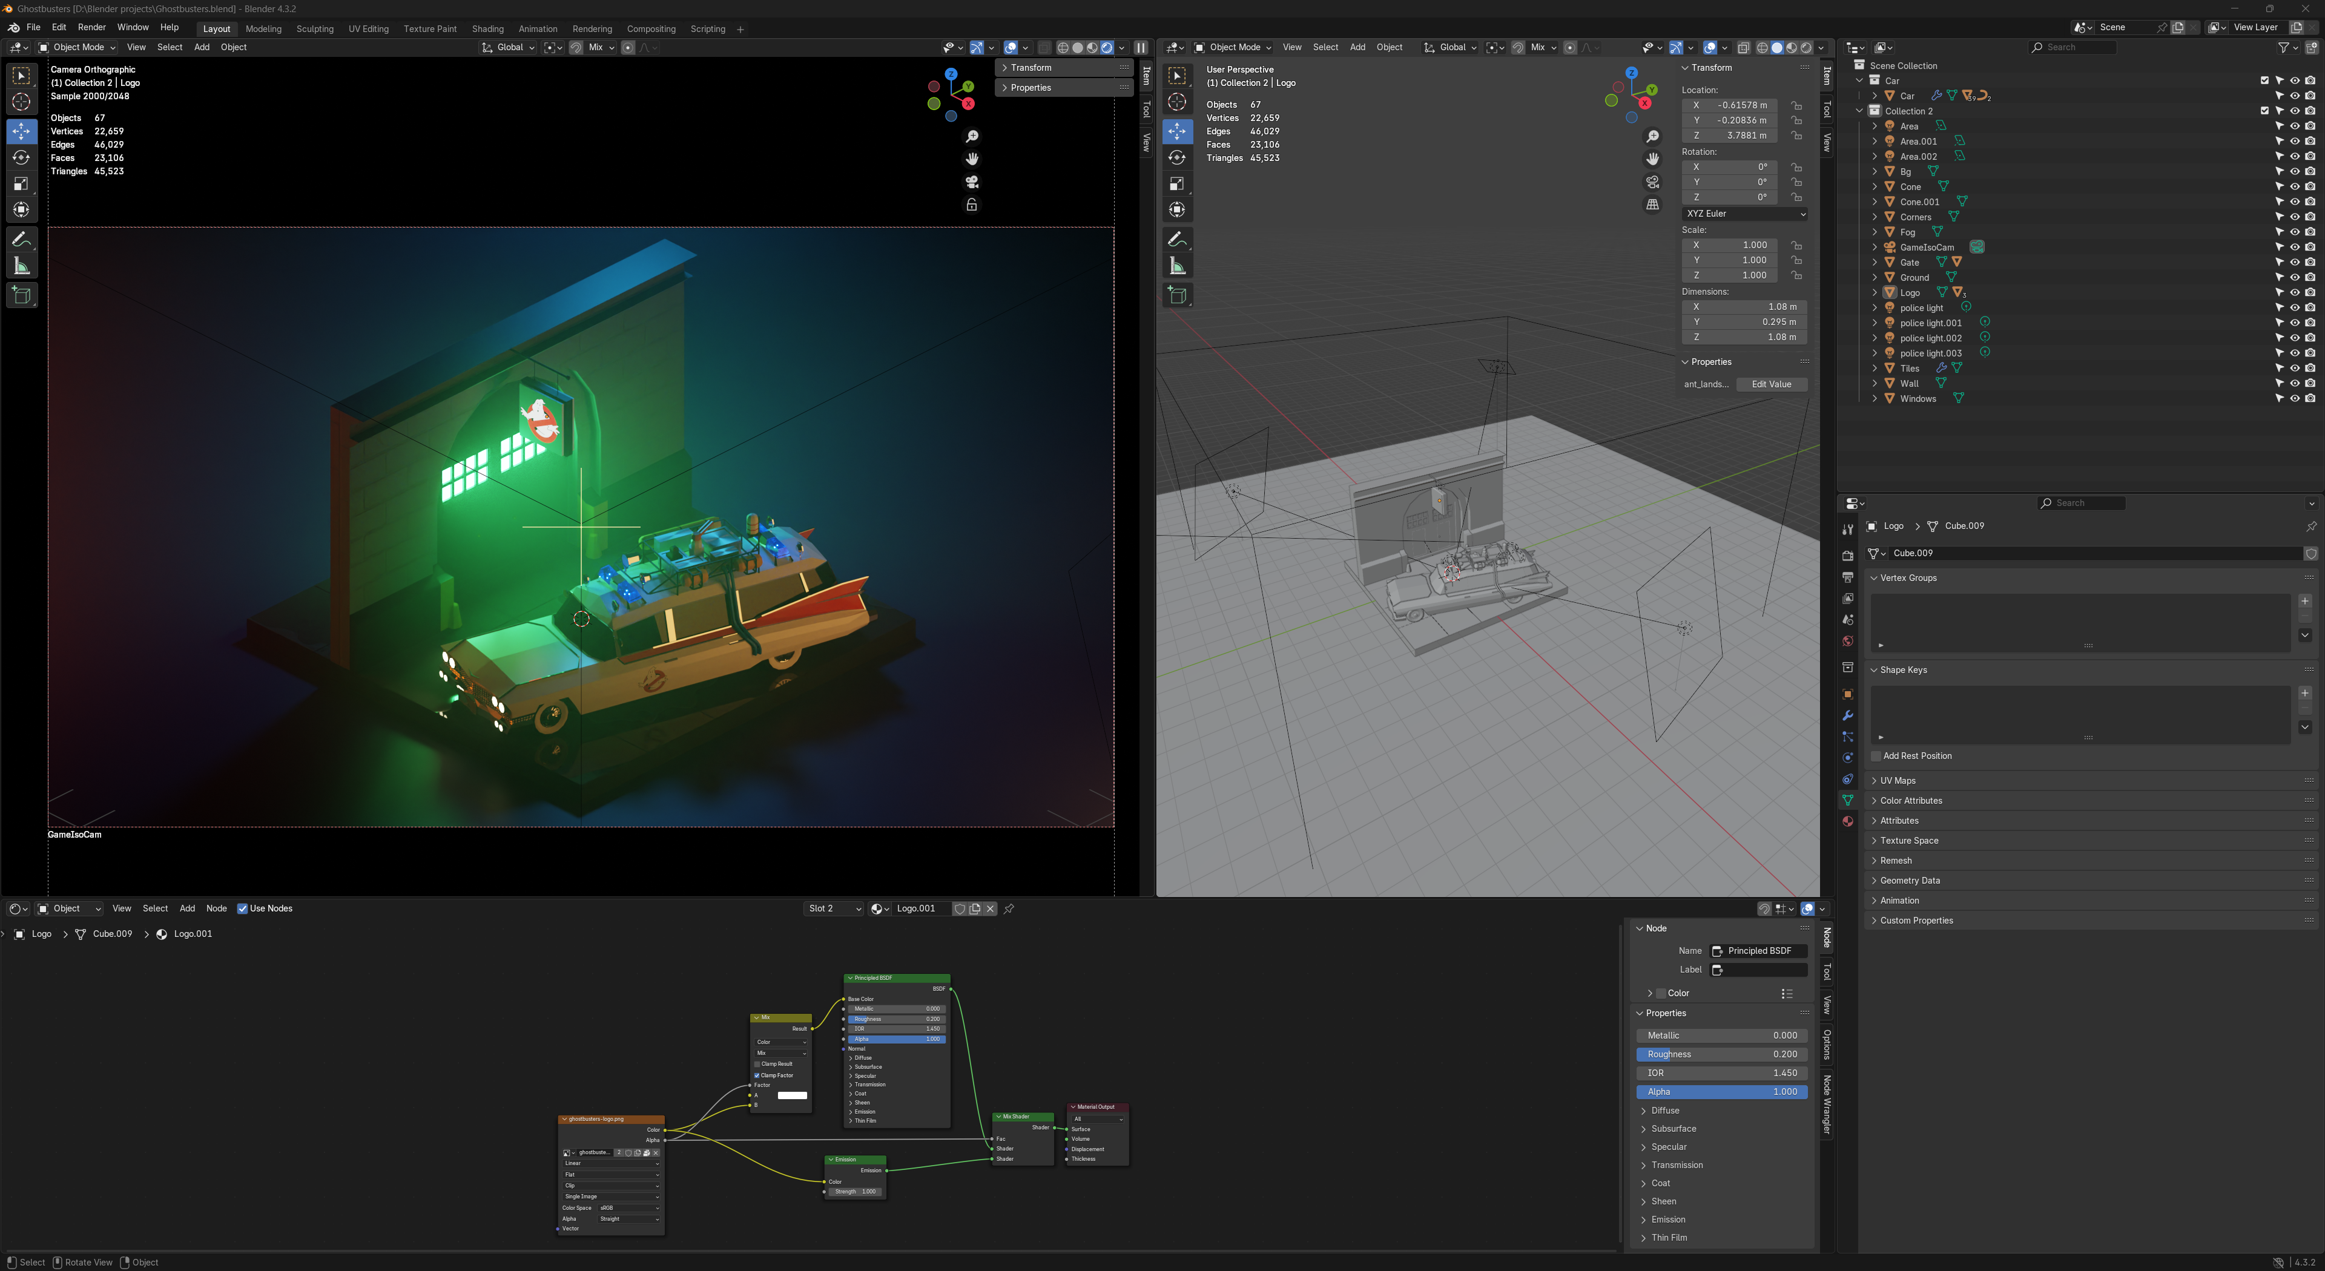
Task: Select the Measure tool in left viewport
Action: 22,266
